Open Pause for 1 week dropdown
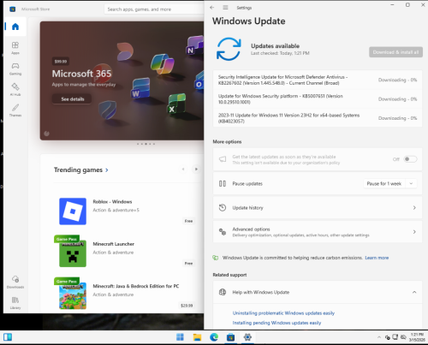428x345 pixels. (411, 183)
